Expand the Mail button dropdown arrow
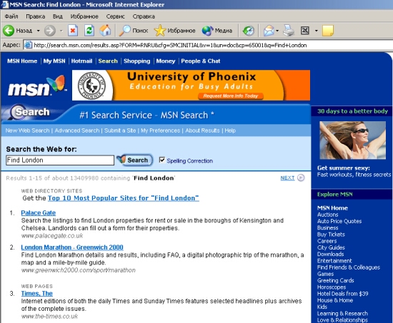Viewport: 393px width, 323px height. click(x=277, y=31)
